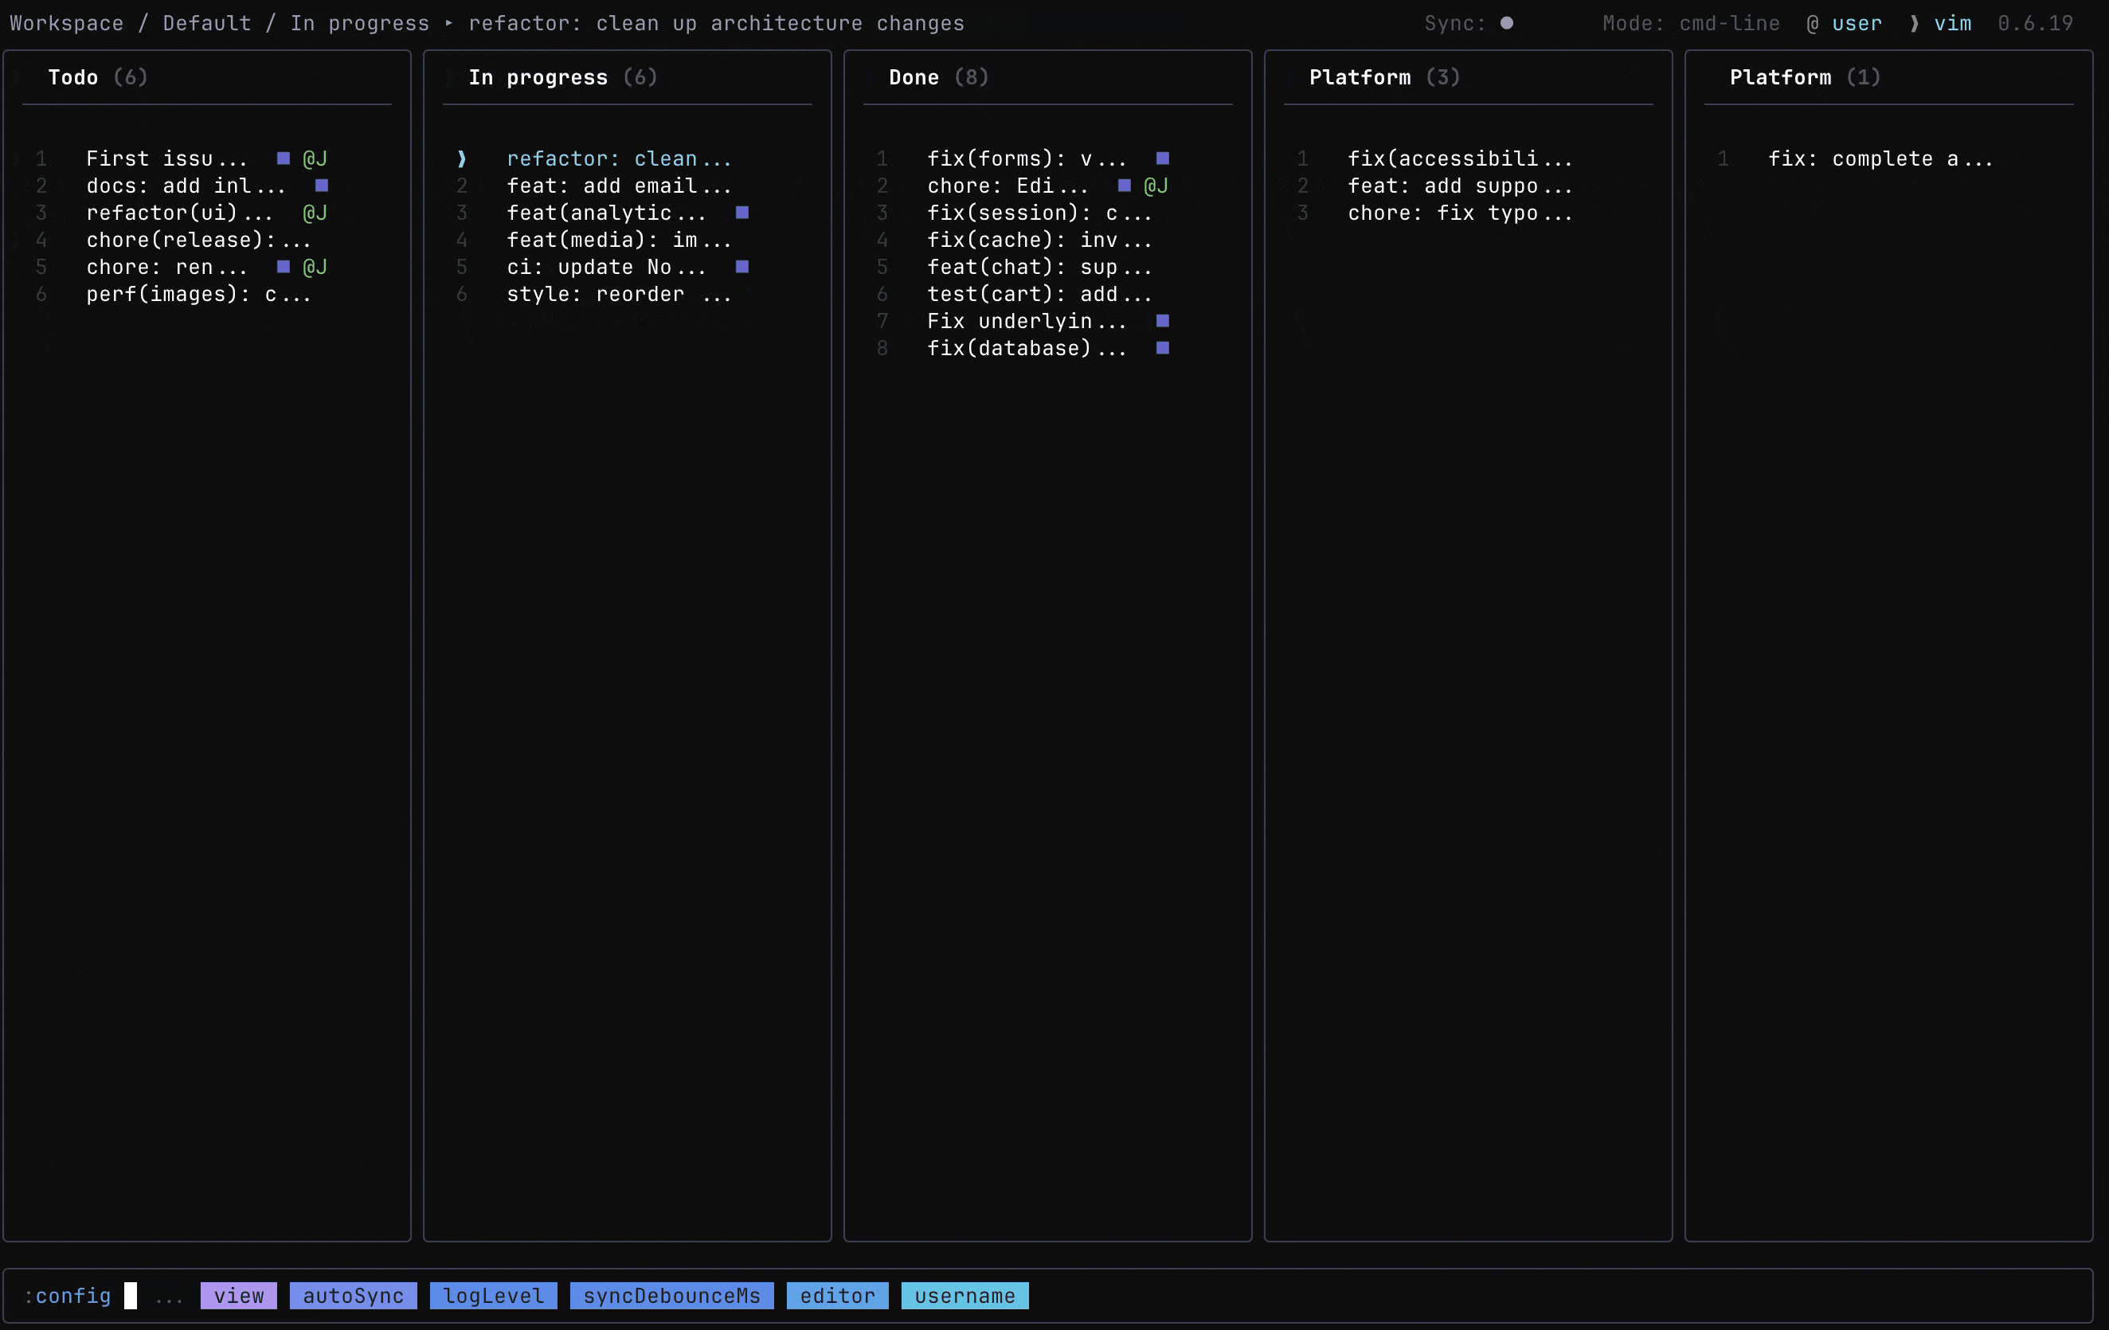The height and width of the screenshot is (1330, 2109).
Task: Pick the logLevel config option
Action: tap(493, 1295)
